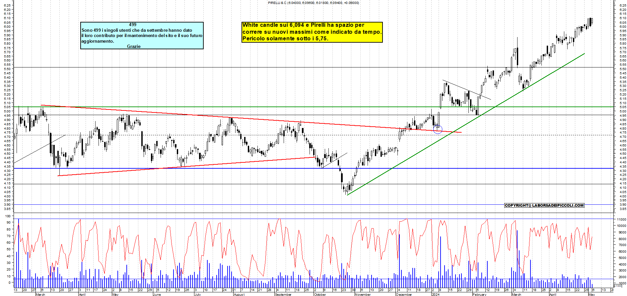This screenshot has height=296, width=627.
Task: Click the 50 value on the oscillator scale
Action: (x=9, y=249)
